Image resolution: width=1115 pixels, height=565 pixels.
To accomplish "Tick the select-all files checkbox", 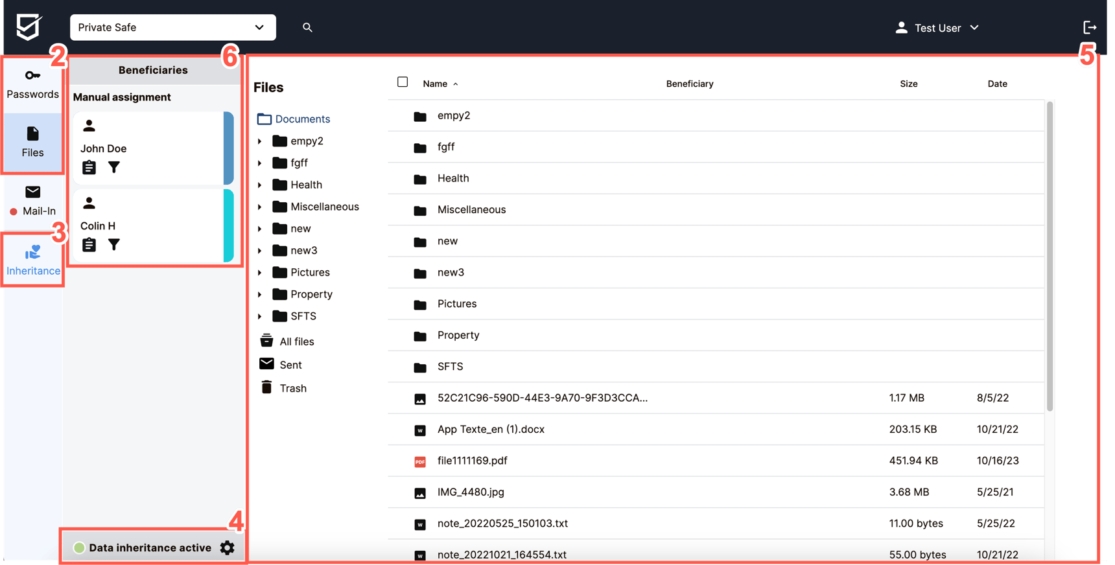I will [403, 82].
